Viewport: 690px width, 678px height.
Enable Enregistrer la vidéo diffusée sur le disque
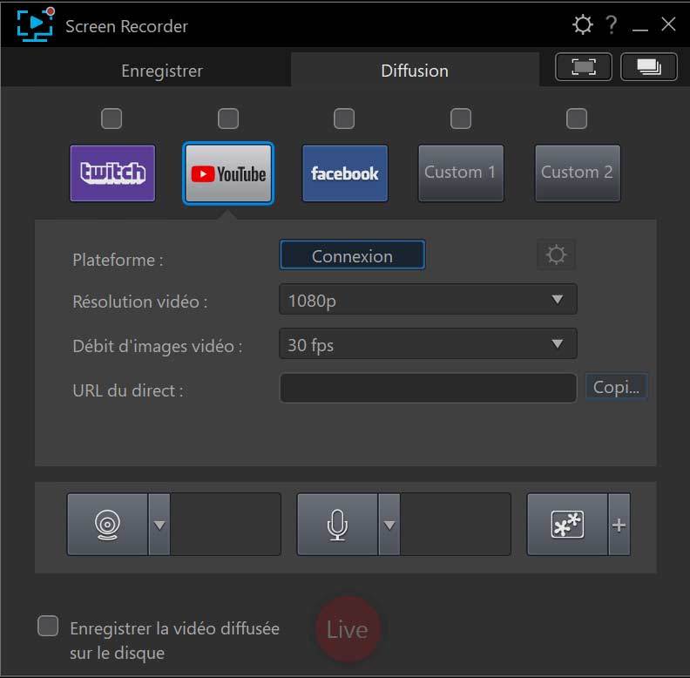point(48,626)
